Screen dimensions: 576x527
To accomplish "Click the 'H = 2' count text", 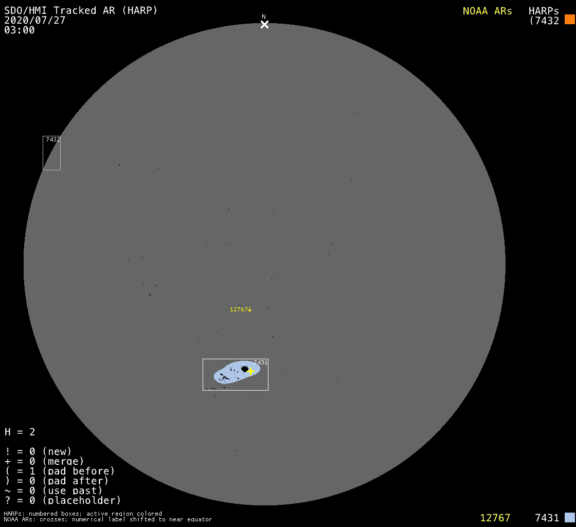I will 20,432.
